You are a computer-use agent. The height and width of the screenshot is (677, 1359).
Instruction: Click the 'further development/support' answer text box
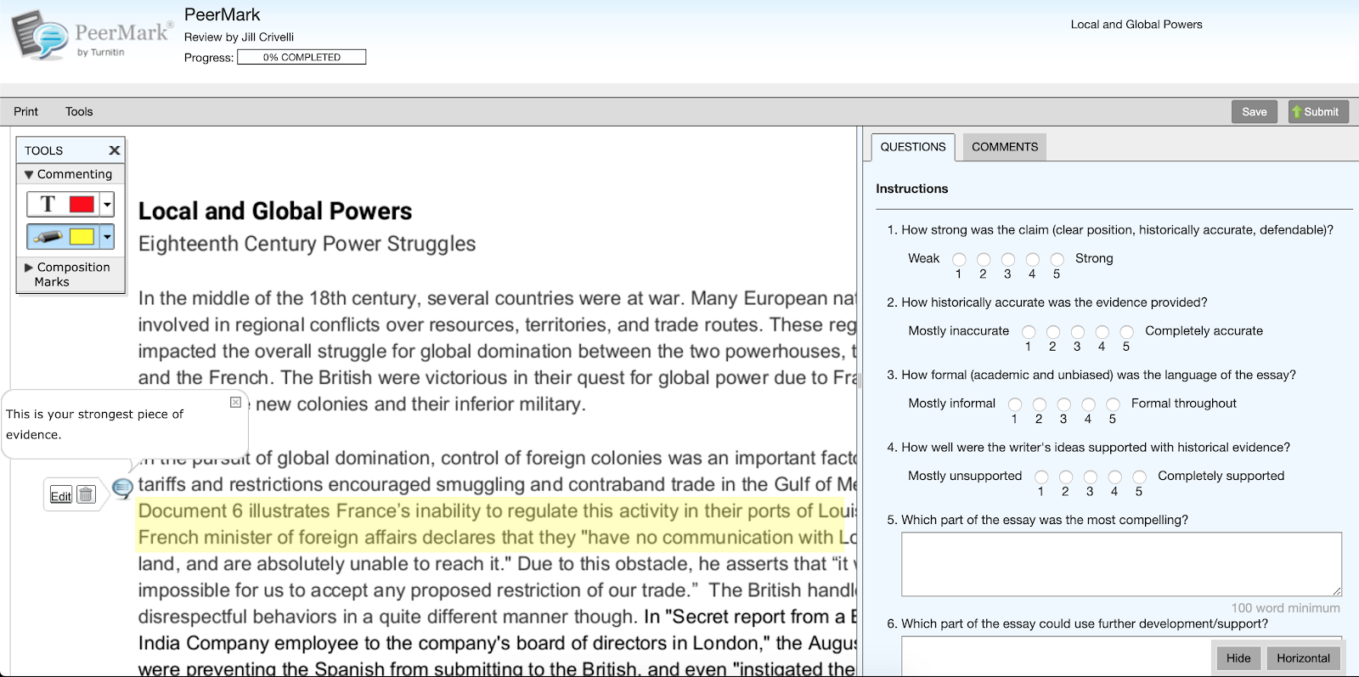1121,655
